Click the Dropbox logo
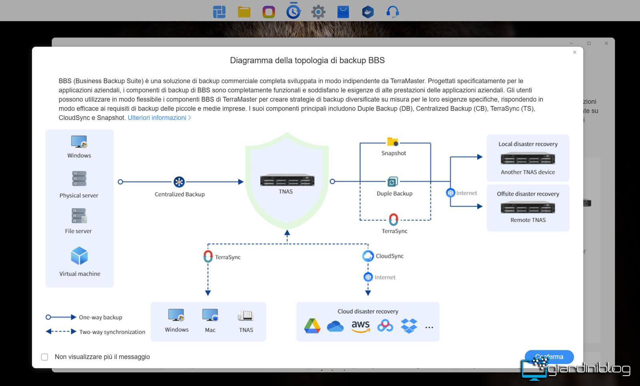Screen dimensions: 640x386 coord(409,326)
